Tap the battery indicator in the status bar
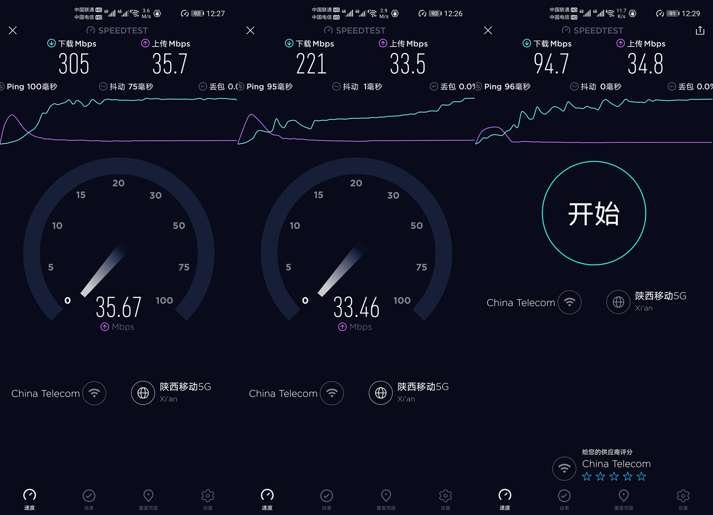The width and height of the screenshot is (713, 515). click(x=673, y=14)
